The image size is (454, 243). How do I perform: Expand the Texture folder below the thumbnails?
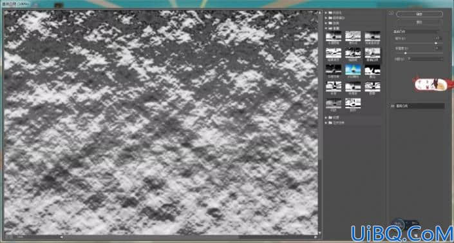point(326,118)
